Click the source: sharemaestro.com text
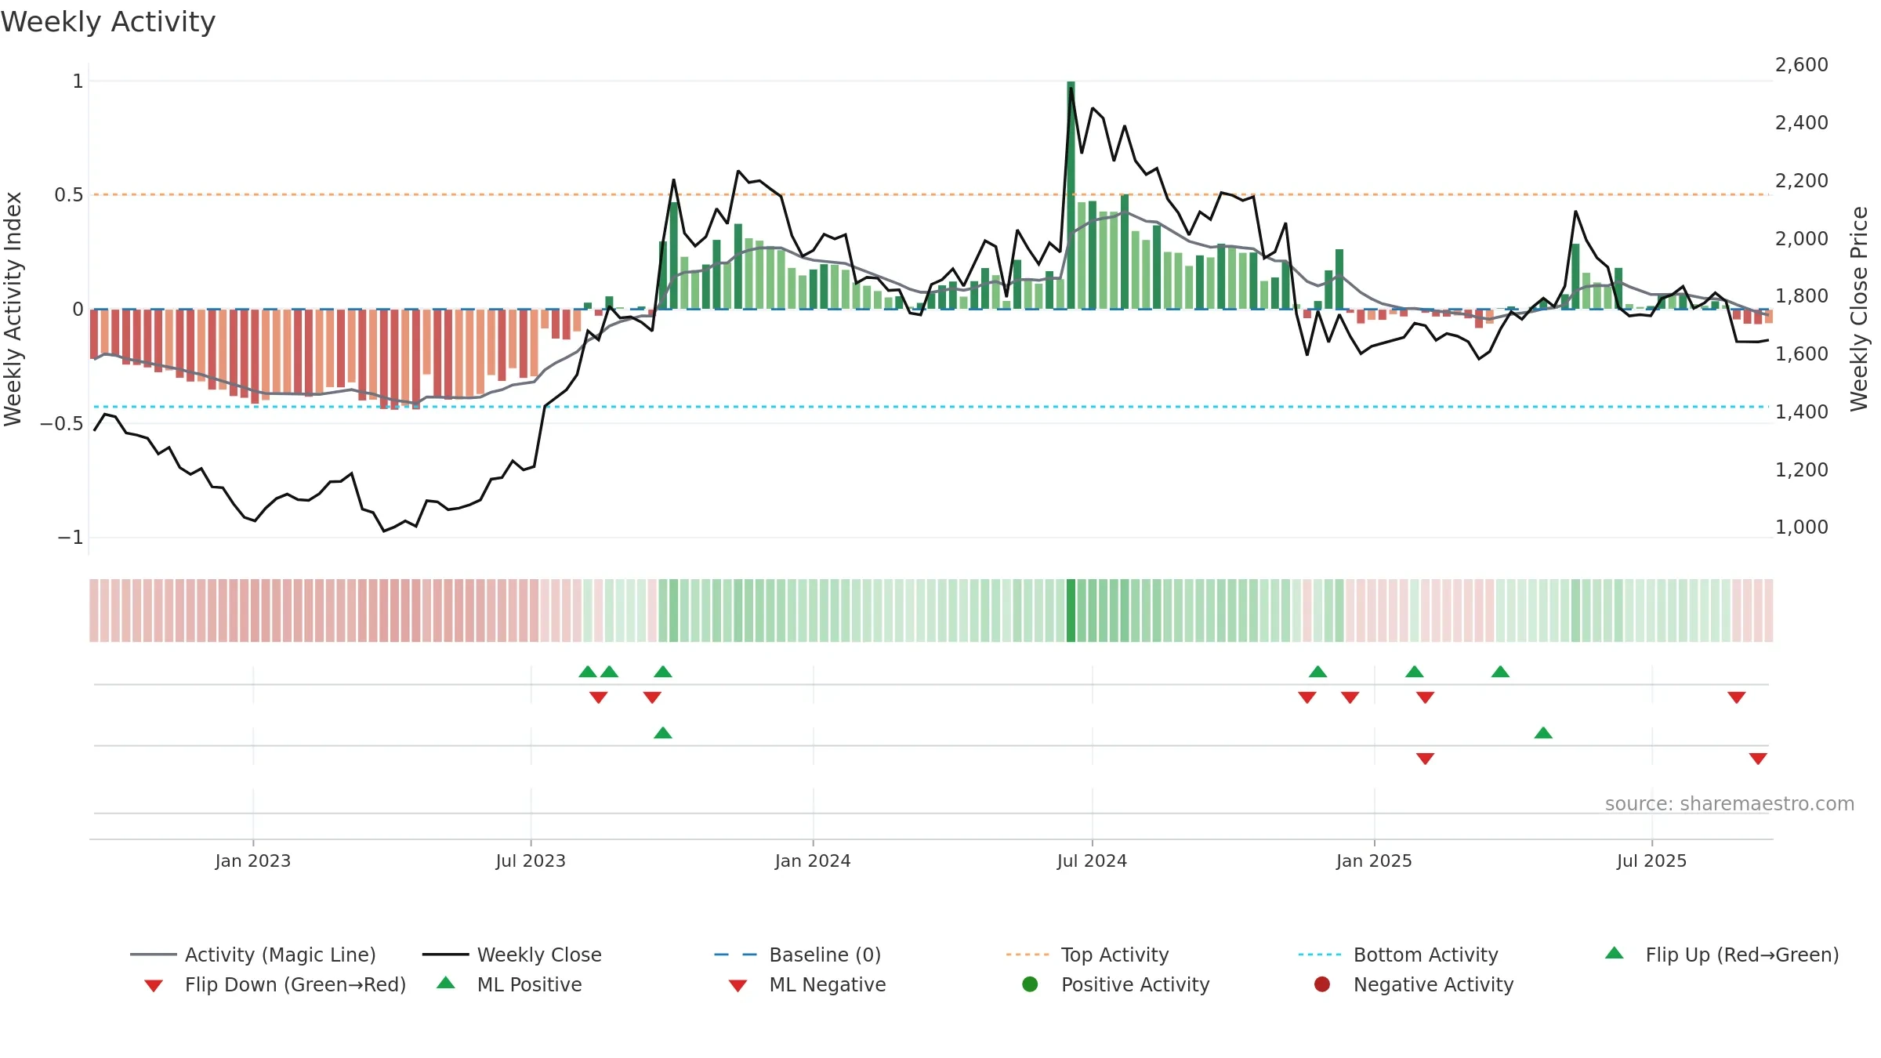The height and width of the screenshot is (1058, 1881). click(x=1730, y=803)
